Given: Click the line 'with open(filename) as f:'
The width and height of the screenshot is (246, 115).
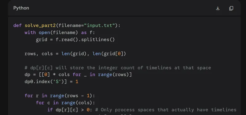Looking at the screenshot, I should point(60,33).
